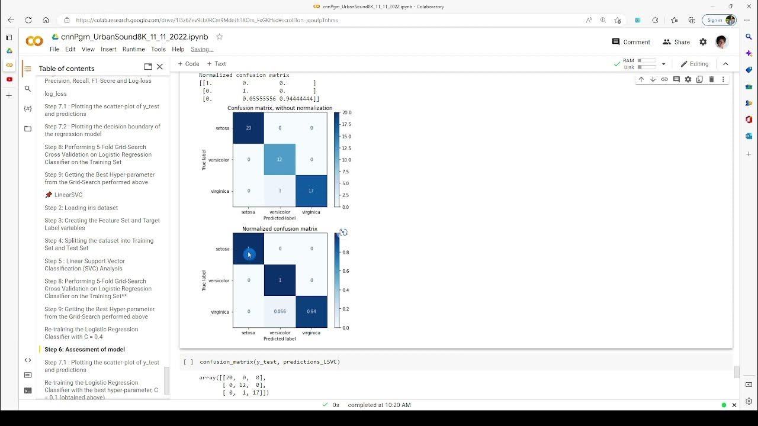This screenshot has height=426, width=758.
Task: Open the Editing mode dropdown
Action: (695, 64)
